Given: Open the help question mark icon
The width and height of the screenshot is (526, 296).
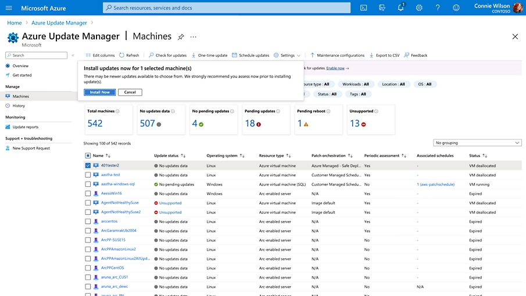Looking at the screenshot, I should [x=438, y=8].
